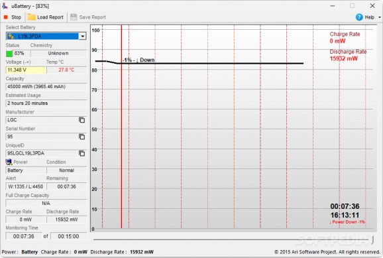Click the '-1% - ↓ Down' graph label
The height and width of the screenshot is (258, 383).
pyautogui.click(x=138, y=60)
